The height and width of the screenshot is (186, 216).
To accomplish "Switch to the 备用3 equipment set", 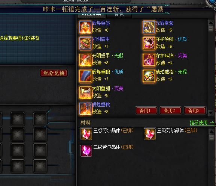I will (x=195, y=110).
